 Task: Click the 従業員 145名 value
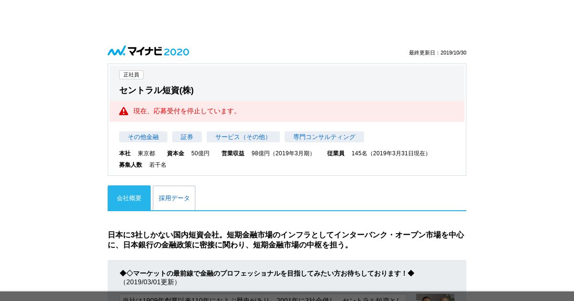tap(391, 153)
